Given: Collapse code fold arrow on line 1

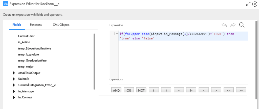Looking at the screenshot, I should 117,34.
